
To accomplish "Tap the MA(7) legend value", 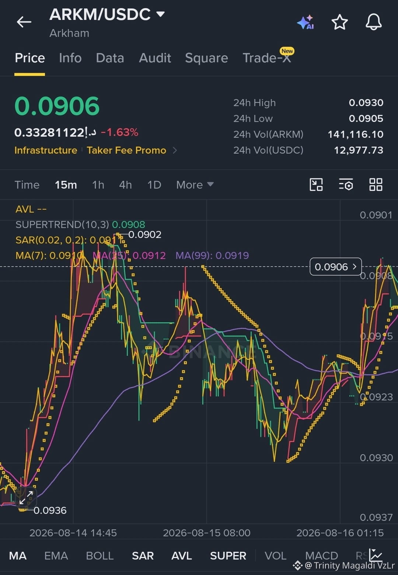I will (49, 255).
